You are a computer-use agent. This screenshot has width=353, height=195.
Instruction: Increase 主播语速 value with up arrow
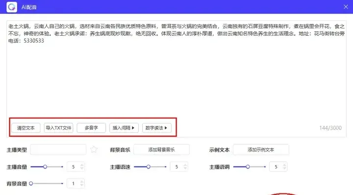pyautogui.click(x=185, y=165)
